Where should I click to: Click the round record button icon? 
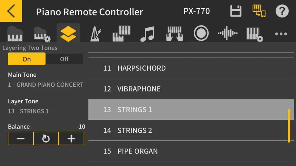coord(201,33)
